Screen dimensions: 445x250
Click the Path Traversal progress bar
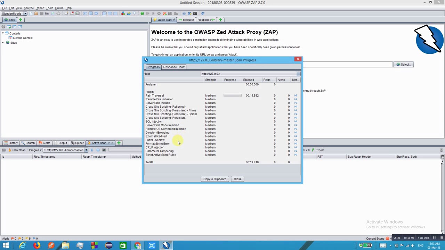tap(233, 95)
